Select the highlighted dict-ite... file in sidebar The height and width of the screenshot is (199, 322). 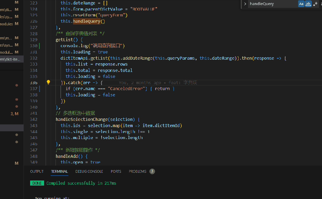coord(10,59)
